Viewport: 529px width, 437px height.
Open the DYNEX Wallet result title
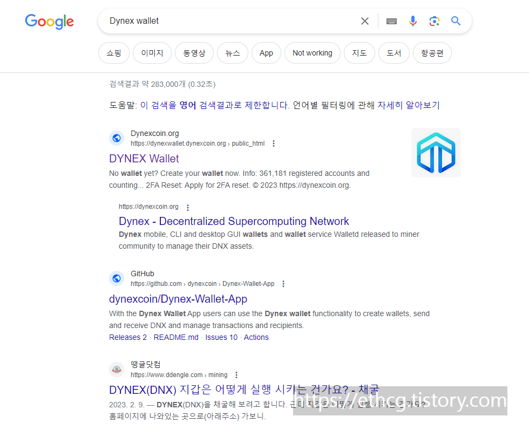point(144,159)
